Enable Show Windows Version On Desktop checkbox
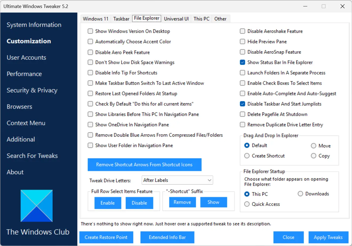This screenshot has height=246, width=352. point(90,31)
